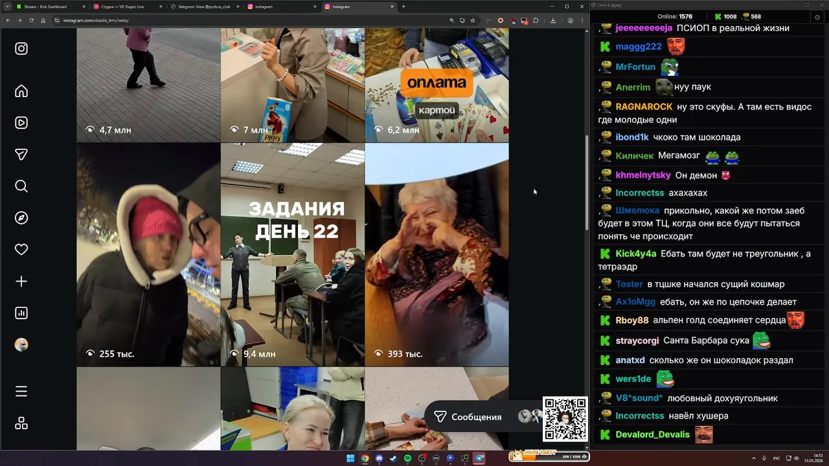Open chat username RAGNAROCK

coord(644,106)
